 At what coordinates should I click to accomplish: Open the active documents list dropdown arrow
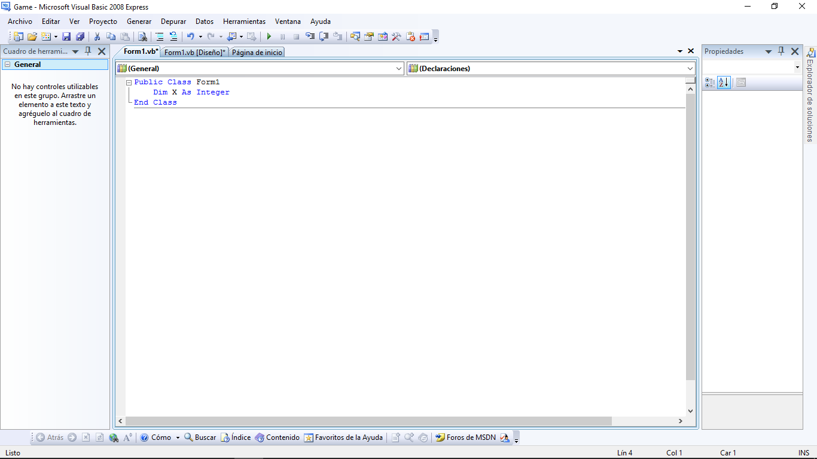point(680,52)
